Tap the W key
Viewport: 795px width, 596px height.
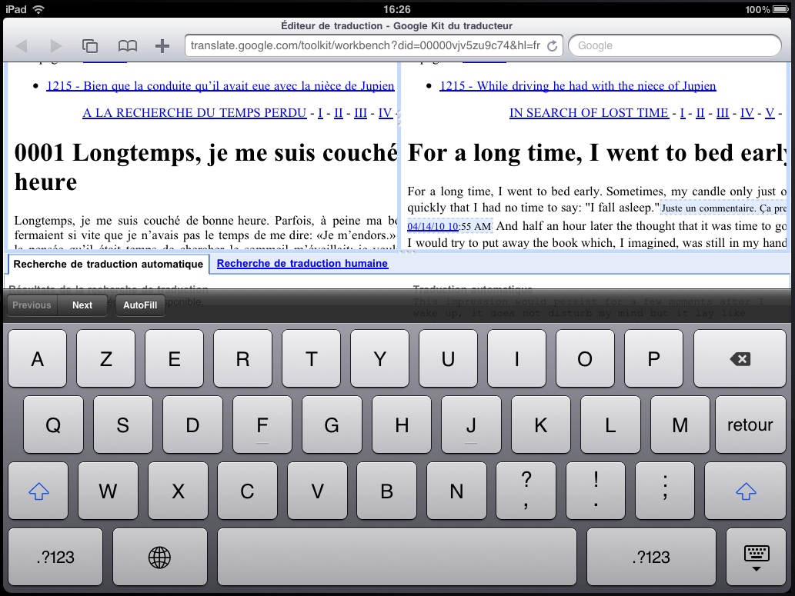tap(108, 491)
